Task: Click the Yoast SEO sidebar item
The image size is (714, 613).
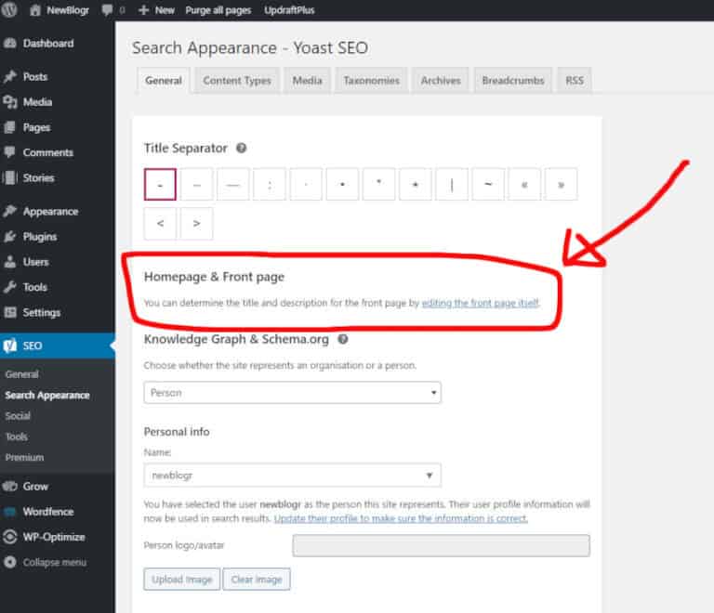Action: coord(33,346)
